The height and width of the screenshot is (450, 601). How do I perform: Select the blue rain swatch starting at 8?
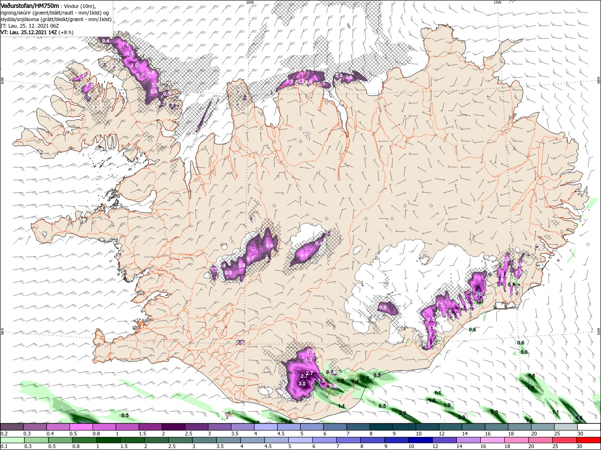(372, 440)
